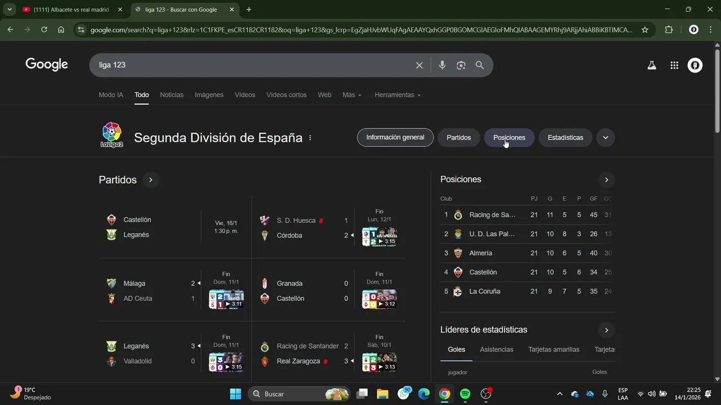Open La Coruña row in standings
Screen dimensions: 721x405
coord(527,291)
